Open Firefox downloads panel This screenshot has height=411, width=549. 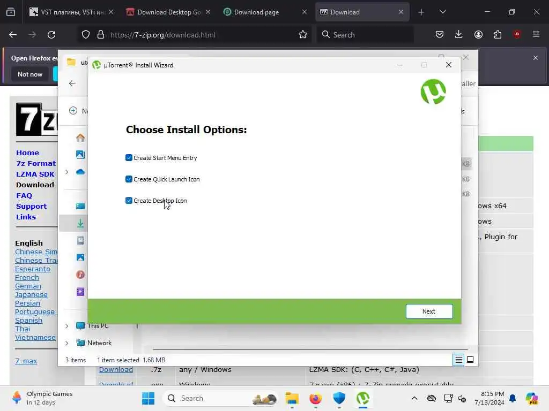coord(459,34)
